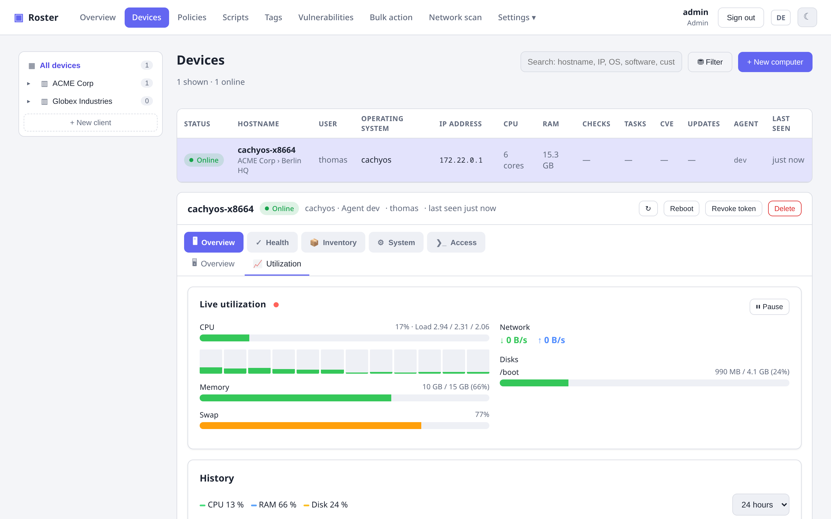
Task: Select the Overview sub-tab
Action: 213,264
